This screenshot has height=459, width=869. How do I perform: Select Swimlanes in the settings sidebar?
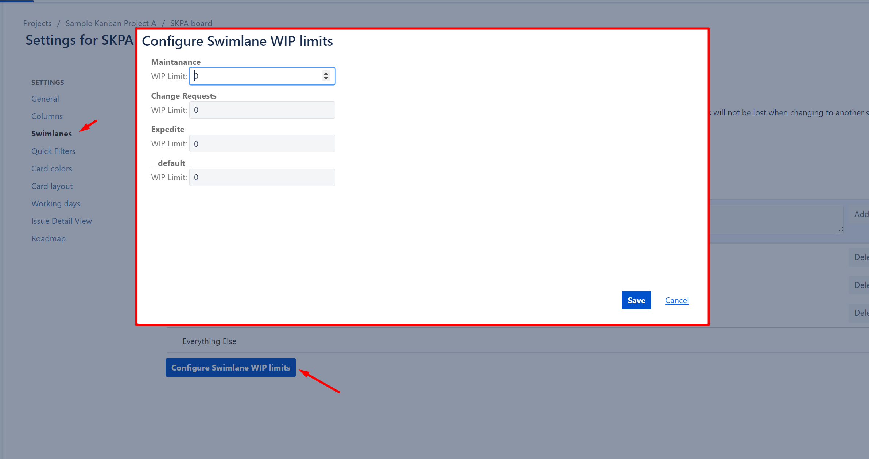click(51, 134)
